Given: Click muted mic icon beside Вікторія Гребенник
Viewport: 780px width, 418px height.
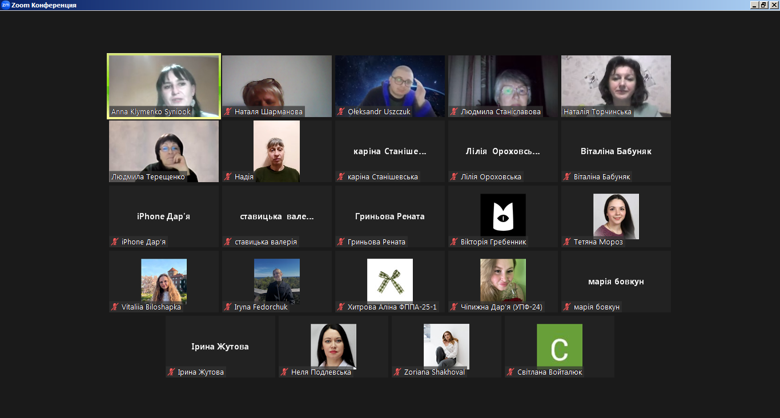Looking at the screenshot, I should click(x=454, y=242).
